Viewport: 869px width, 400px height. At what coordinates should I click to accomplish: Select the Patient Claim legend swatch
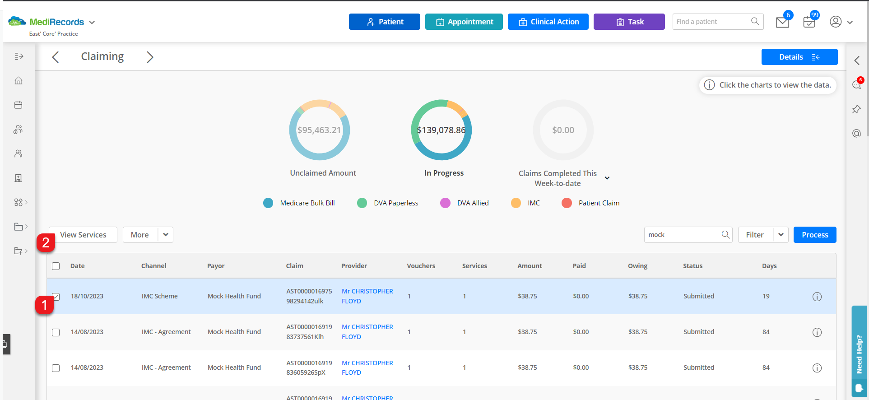567,203
